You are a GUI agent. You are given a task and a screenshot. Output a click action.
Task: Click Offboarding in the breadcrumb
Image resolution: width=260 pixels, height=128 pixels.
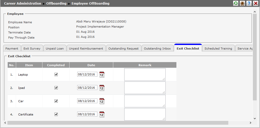pos(56,4)
